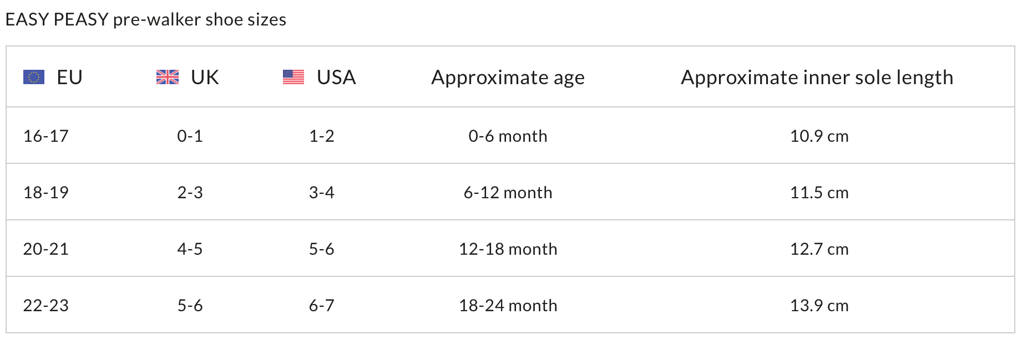The height and width of the screenshot is (340, 1022).
Task: Click the USA column header text
Action: click(336, 77)
